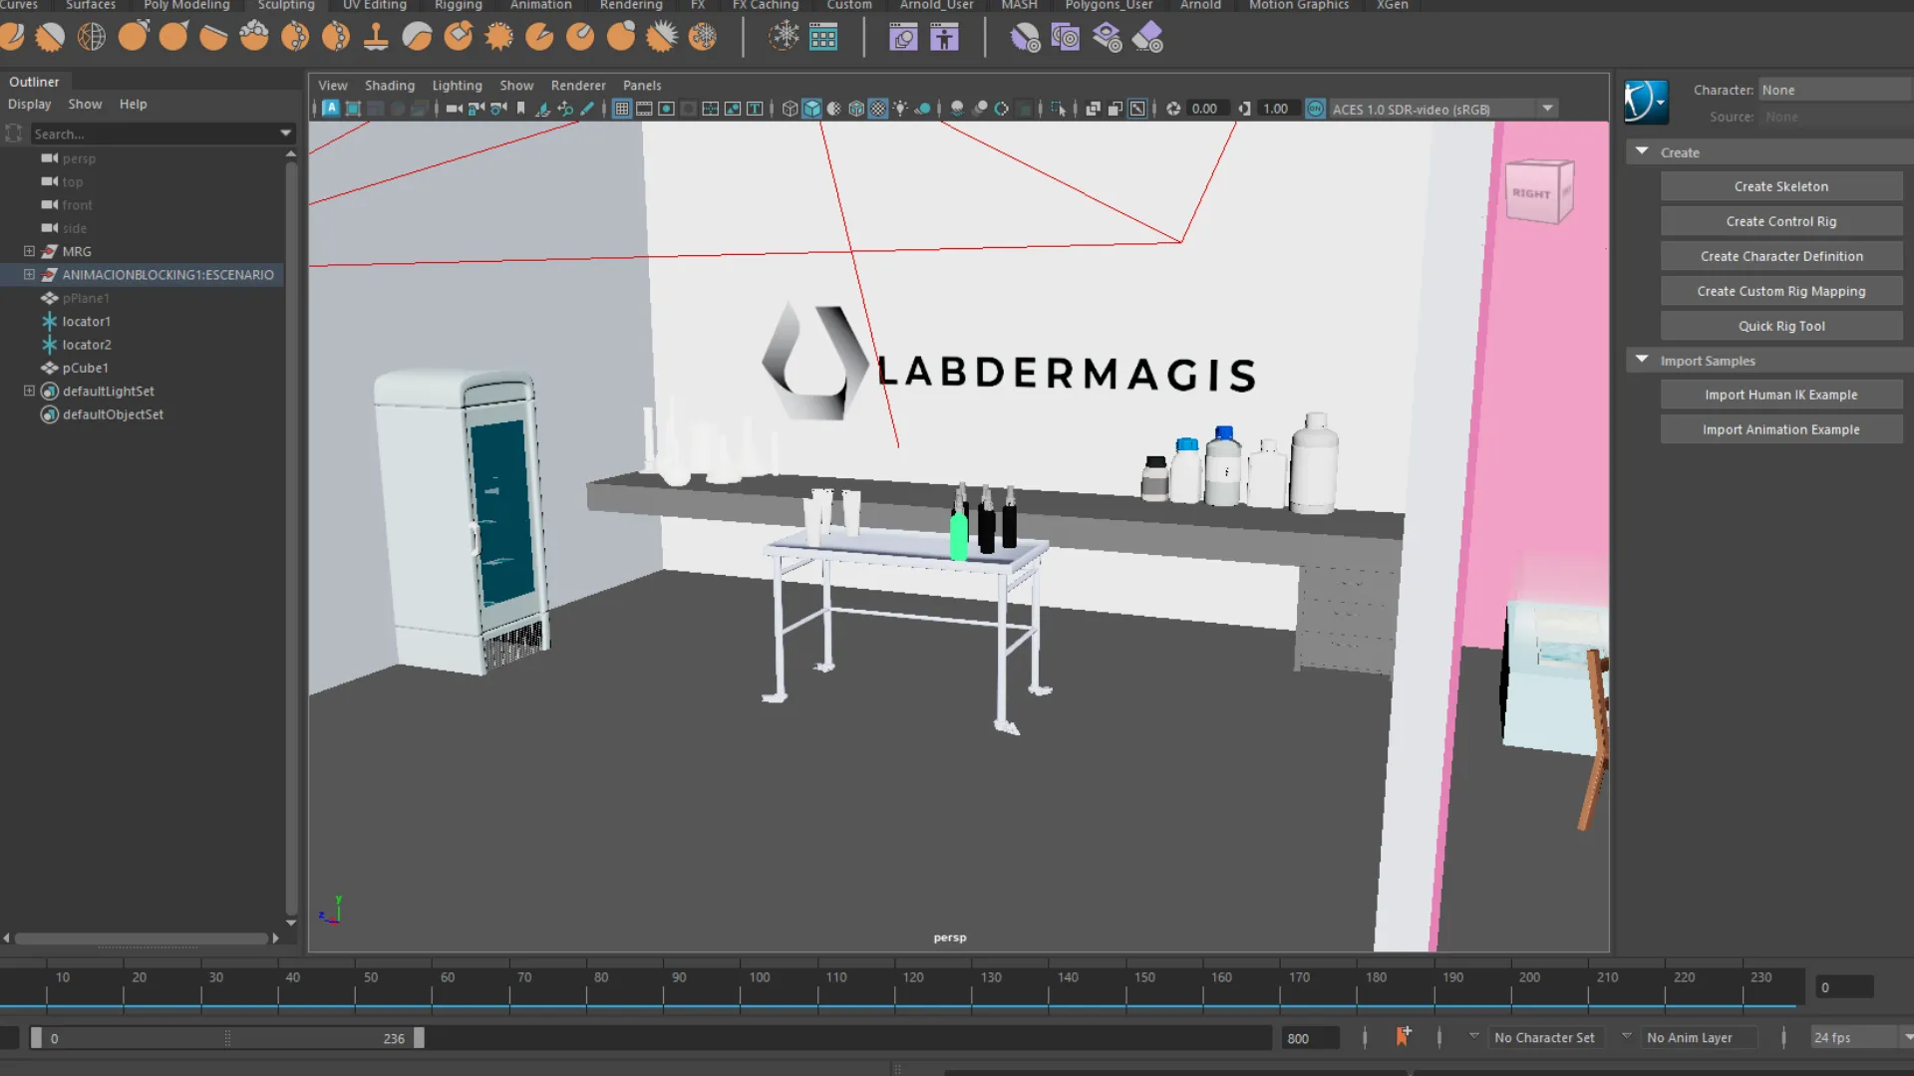This screenshot has height=1076, width=1914.
Task: Click Import Human IK Example button
Action: click(x=1780, y=395)
